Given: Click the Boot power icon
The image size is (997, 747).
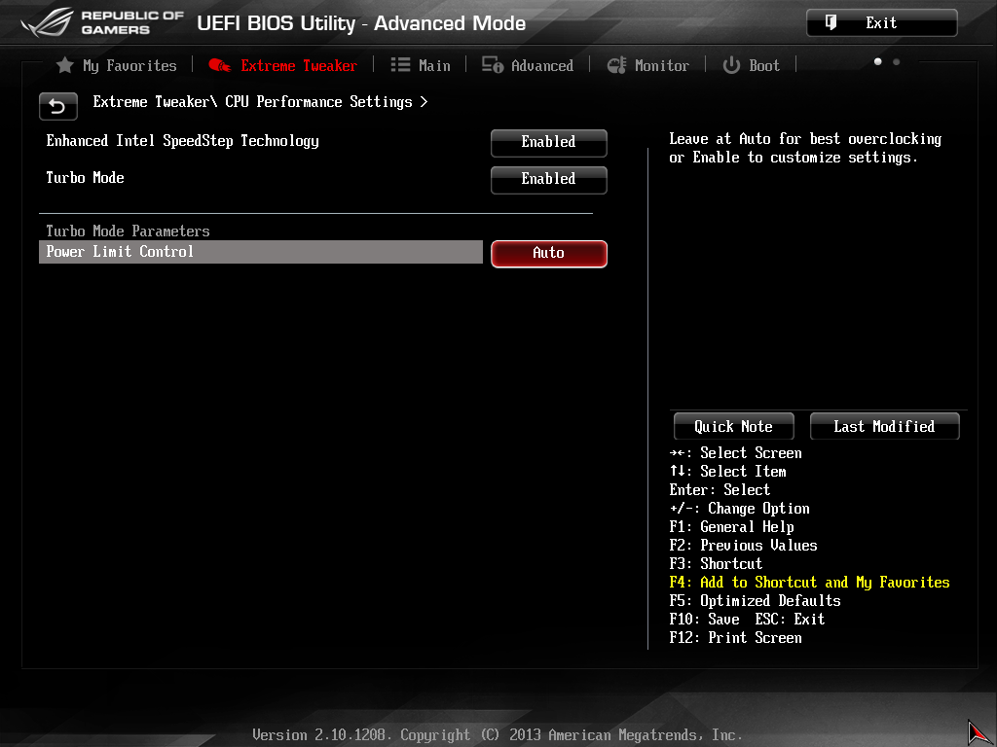Looking at the screenshot, I should click(731, 65).
